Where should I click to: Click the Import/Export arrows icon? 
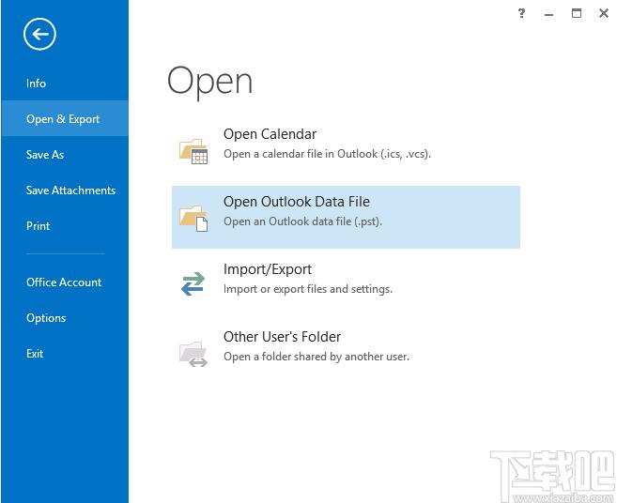[x=193, y=283]
